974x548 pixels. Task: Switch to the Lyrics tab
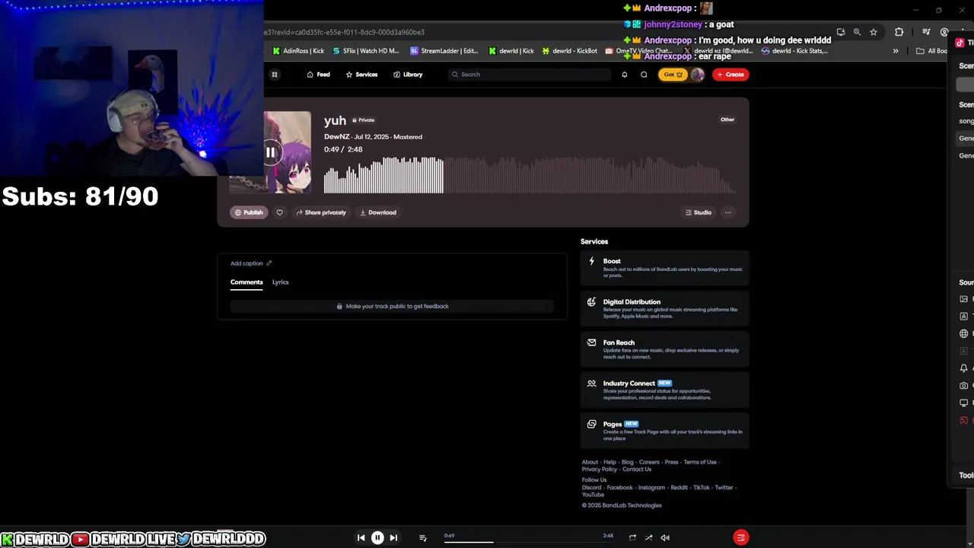[x=281, y=282]
